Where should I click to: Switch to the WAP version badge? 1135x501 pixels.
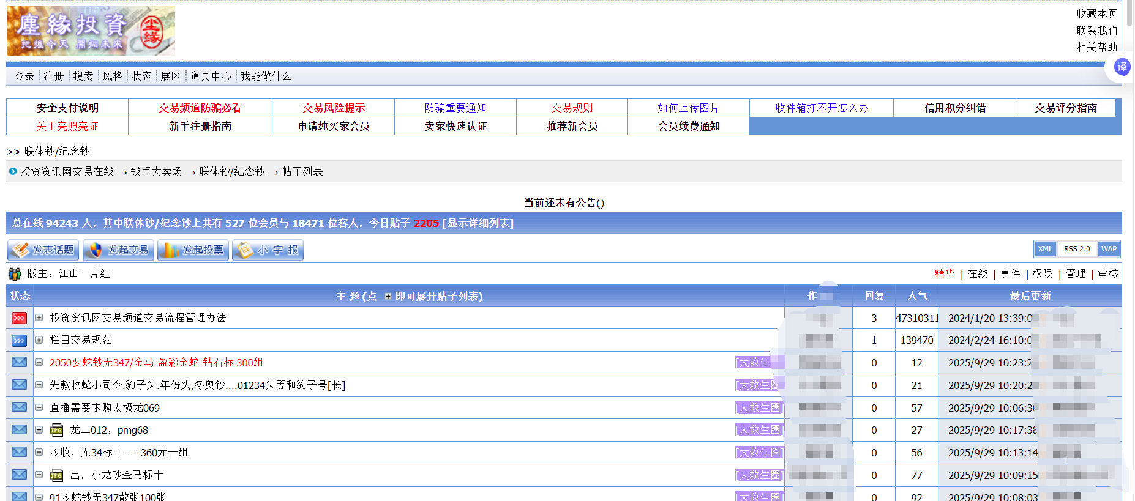(x=1109, y=249)
